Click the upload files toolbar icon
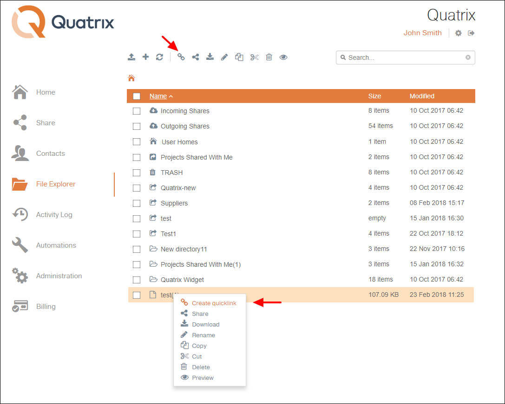The height and width of the screenshot is (404, 505). coord(131,57)
